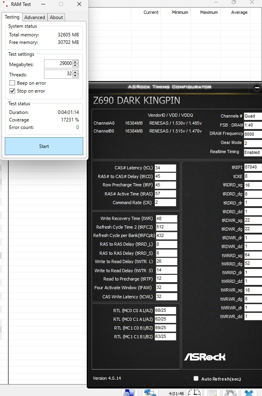This screenshot has width=262, height=396.
Task: Click the CAS Write Latency (tCWL) field
Action: tap(166, 296)
